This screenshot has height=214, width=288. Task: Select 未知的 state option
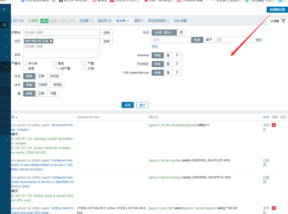click(x=55, y=76)
